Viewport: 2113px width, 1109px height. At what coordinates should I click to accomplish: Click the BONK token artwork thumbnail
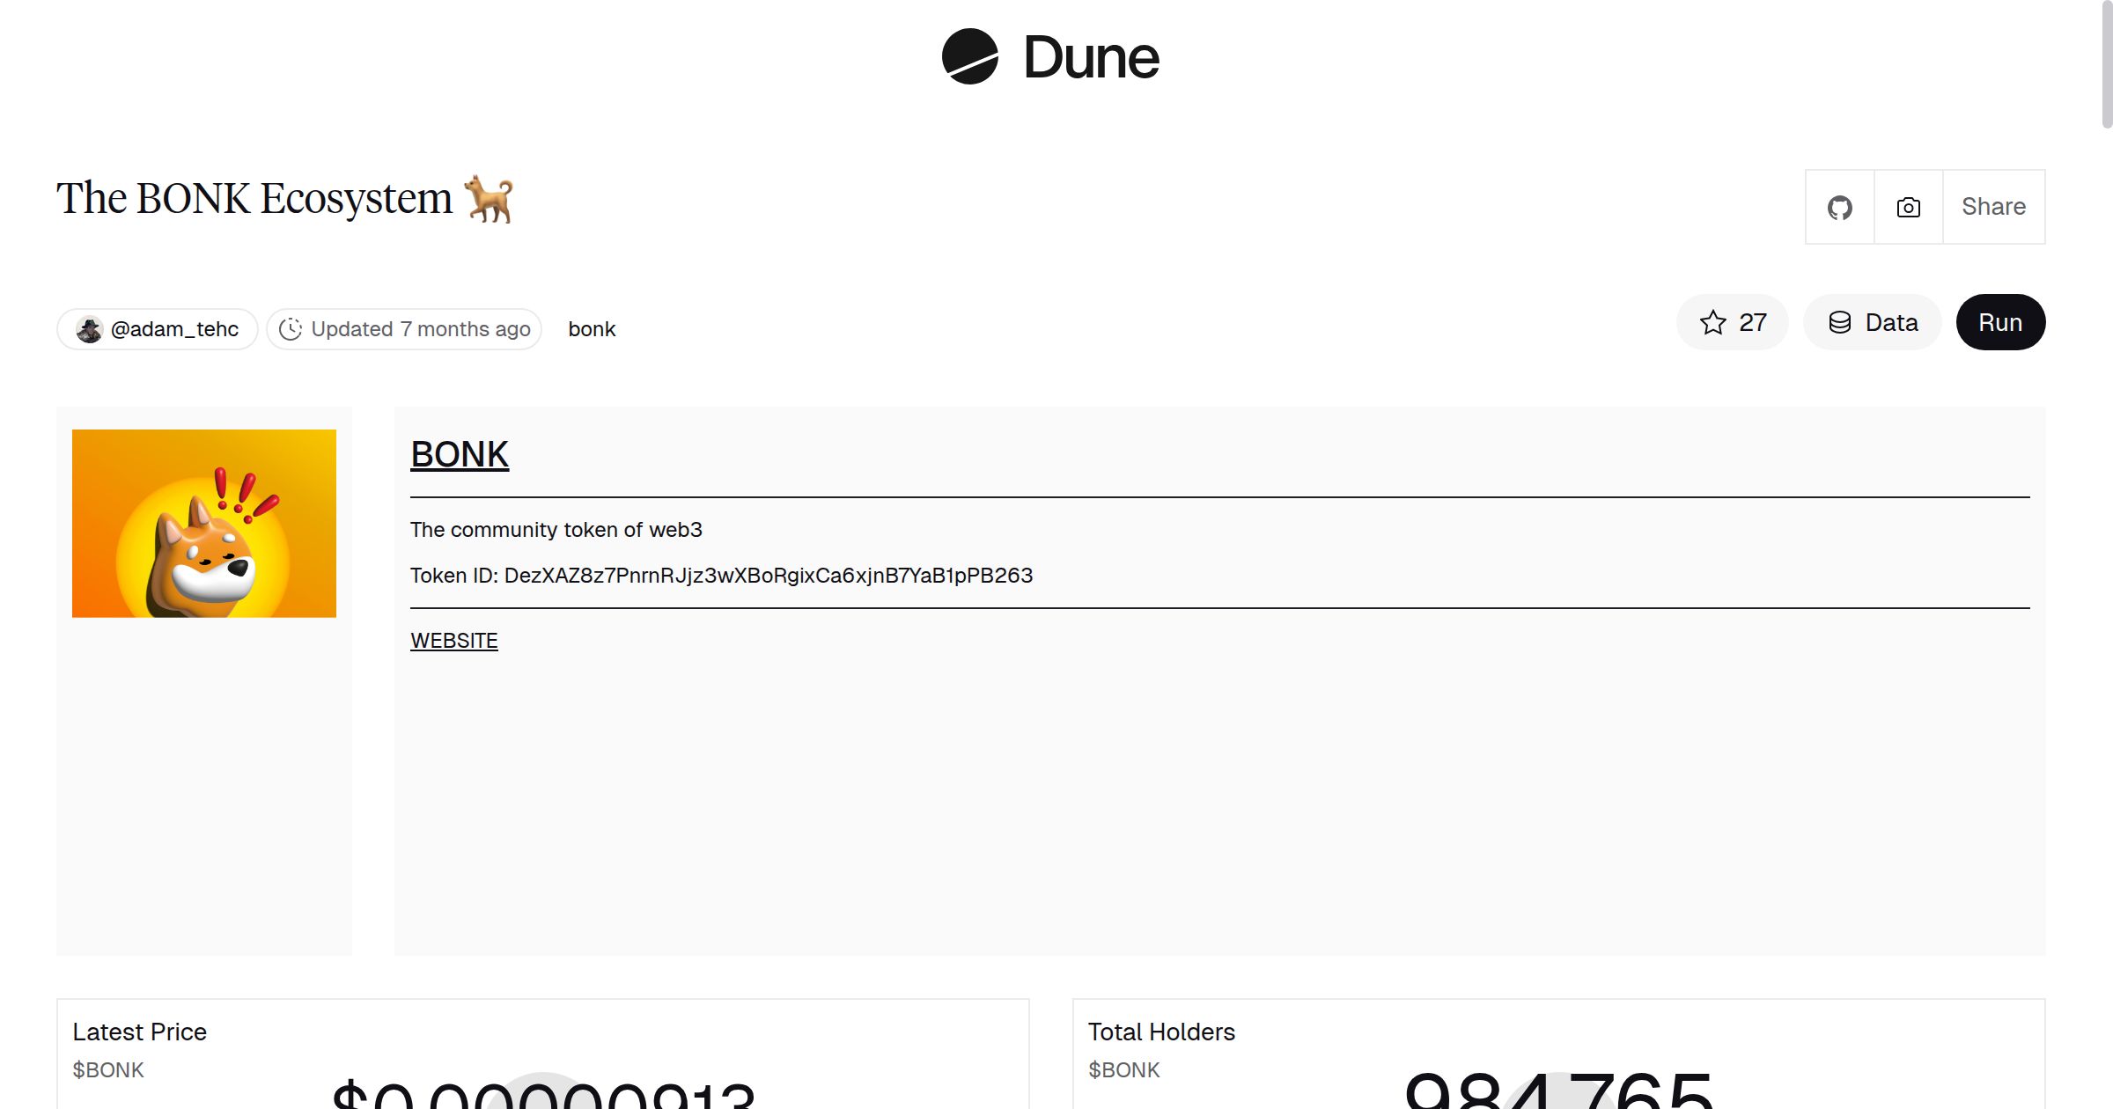point(203,523)
